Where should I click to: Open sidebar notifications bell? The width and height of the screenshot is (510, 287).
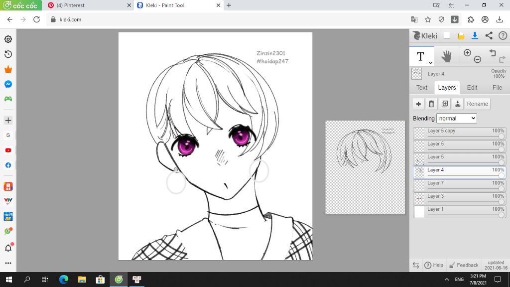(8, 248)
